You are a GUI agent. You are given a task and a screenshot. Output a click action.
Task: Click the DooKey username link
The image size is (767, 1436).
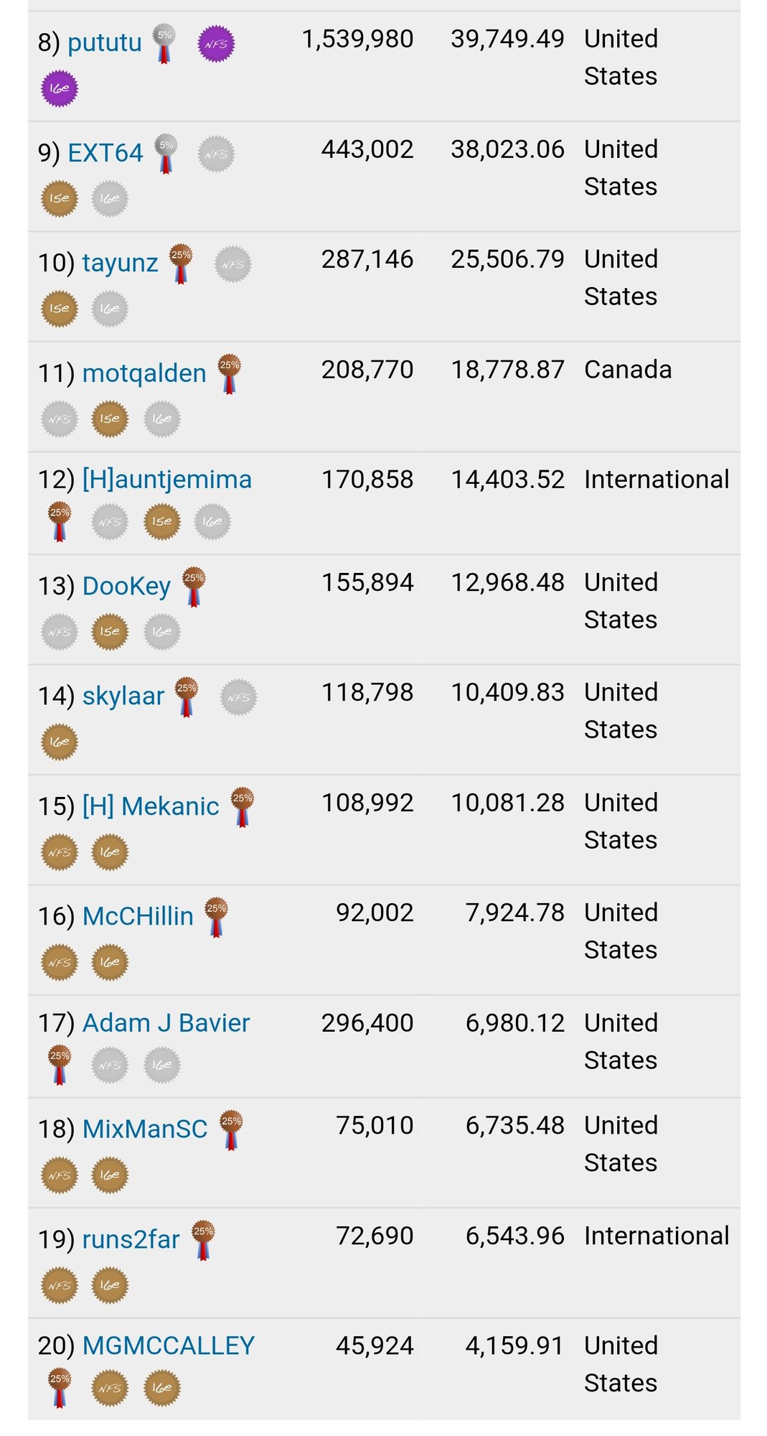(126, 586)
